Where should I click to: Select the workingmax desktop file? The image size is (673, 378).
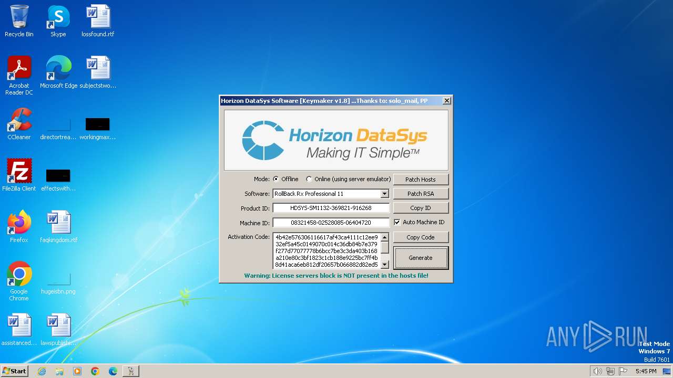(98, 129)
